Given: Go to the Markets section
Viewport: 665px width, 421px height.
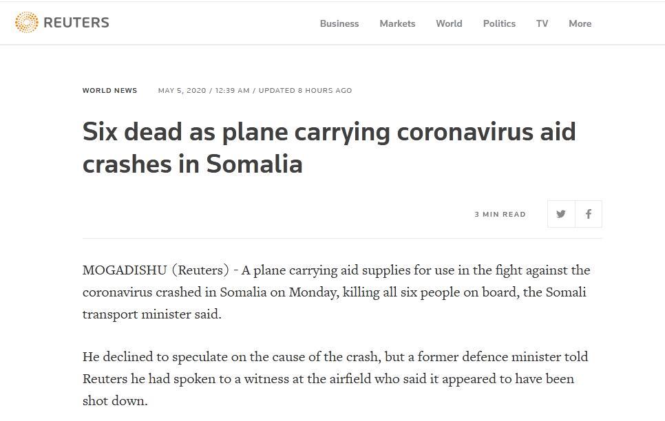Looking at the screenshot, I should tap(397, 23).
